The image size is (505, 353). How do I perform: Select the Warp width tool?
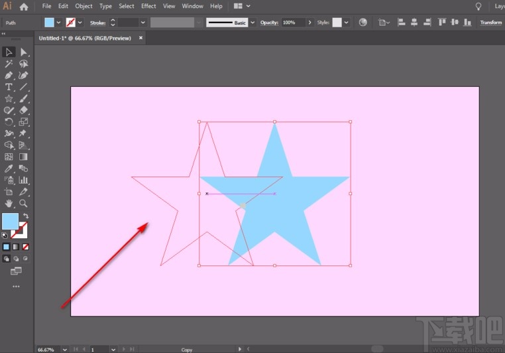[9, 133]
